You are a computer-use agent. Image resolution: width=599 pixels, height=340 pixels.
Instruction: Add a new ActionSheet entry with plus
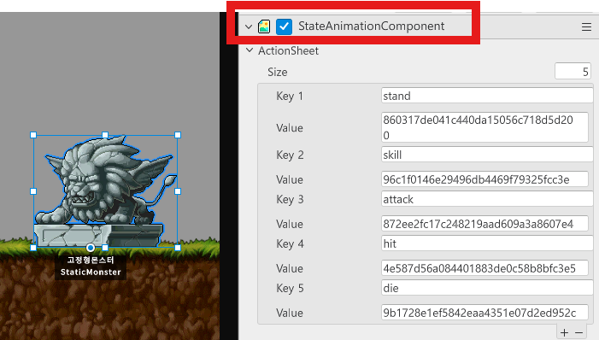coord(564,333)
